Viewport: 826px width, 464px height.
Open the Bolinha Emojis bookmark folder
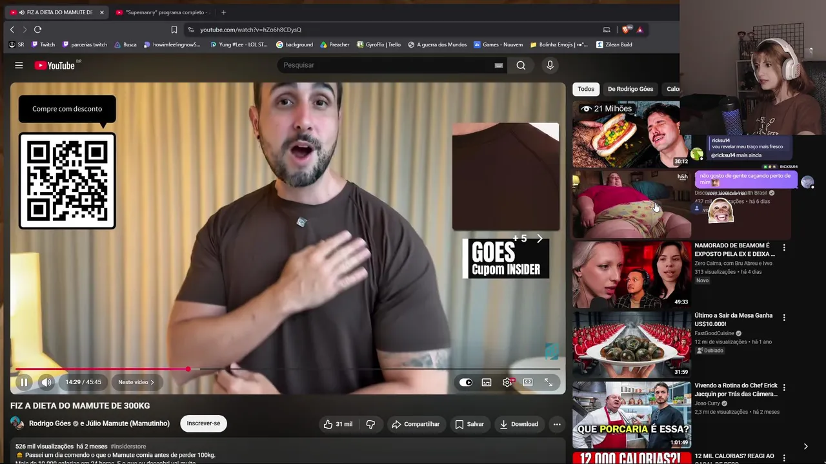(559, 44)
